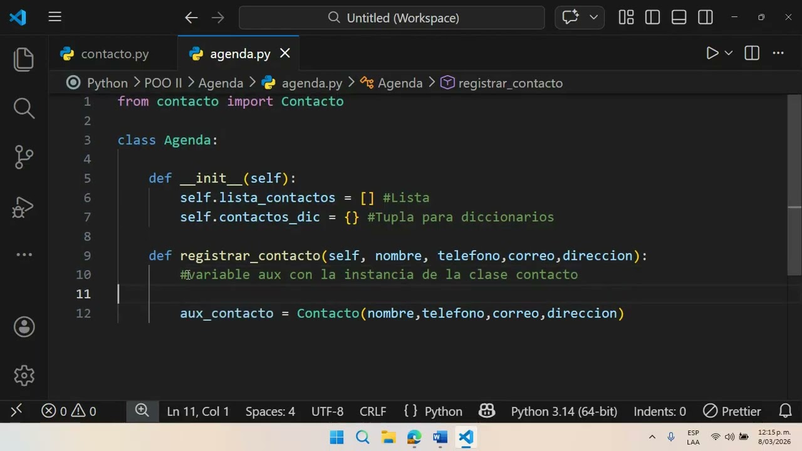Open File Explorer from taskbar
Image resolution: width=802 pixels, height=451 pixels.
click(388, 437)
